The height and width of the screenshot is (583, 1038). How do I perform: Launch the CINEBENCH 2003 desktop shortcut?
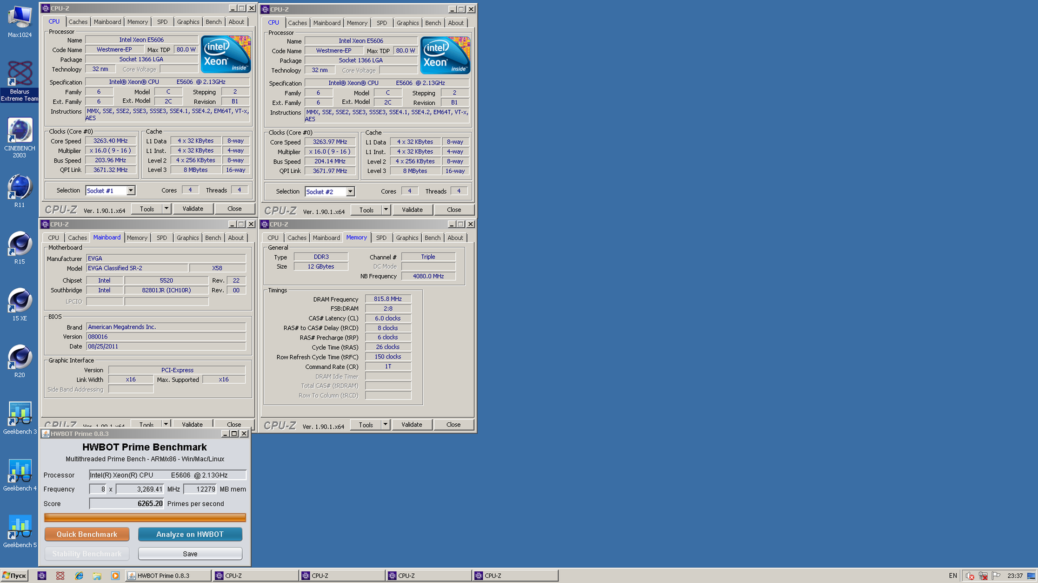click(x=19, y=137)
